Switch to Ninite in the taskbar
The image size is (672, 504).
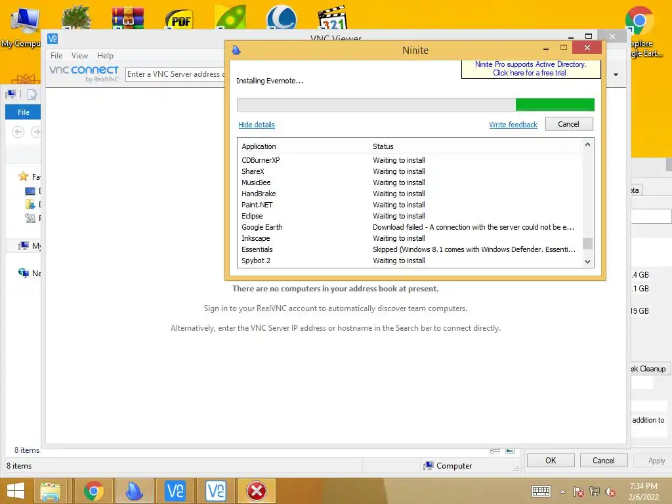point(134,491)
